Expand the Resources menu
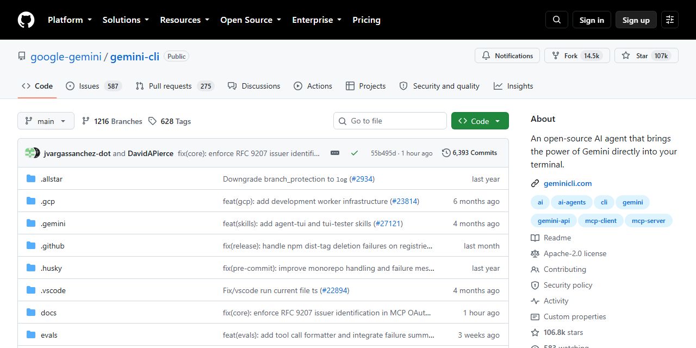Image resolution: width=696 pixels, height=348 pixels. tap(184, 20)
